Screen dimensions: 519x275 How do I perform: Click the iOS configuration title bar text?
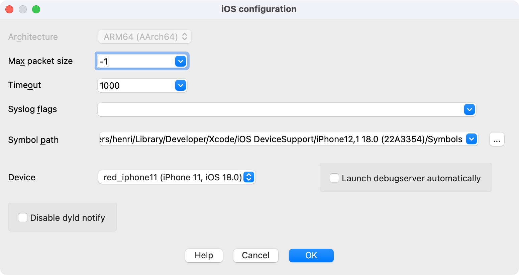(x=258, y=9)
